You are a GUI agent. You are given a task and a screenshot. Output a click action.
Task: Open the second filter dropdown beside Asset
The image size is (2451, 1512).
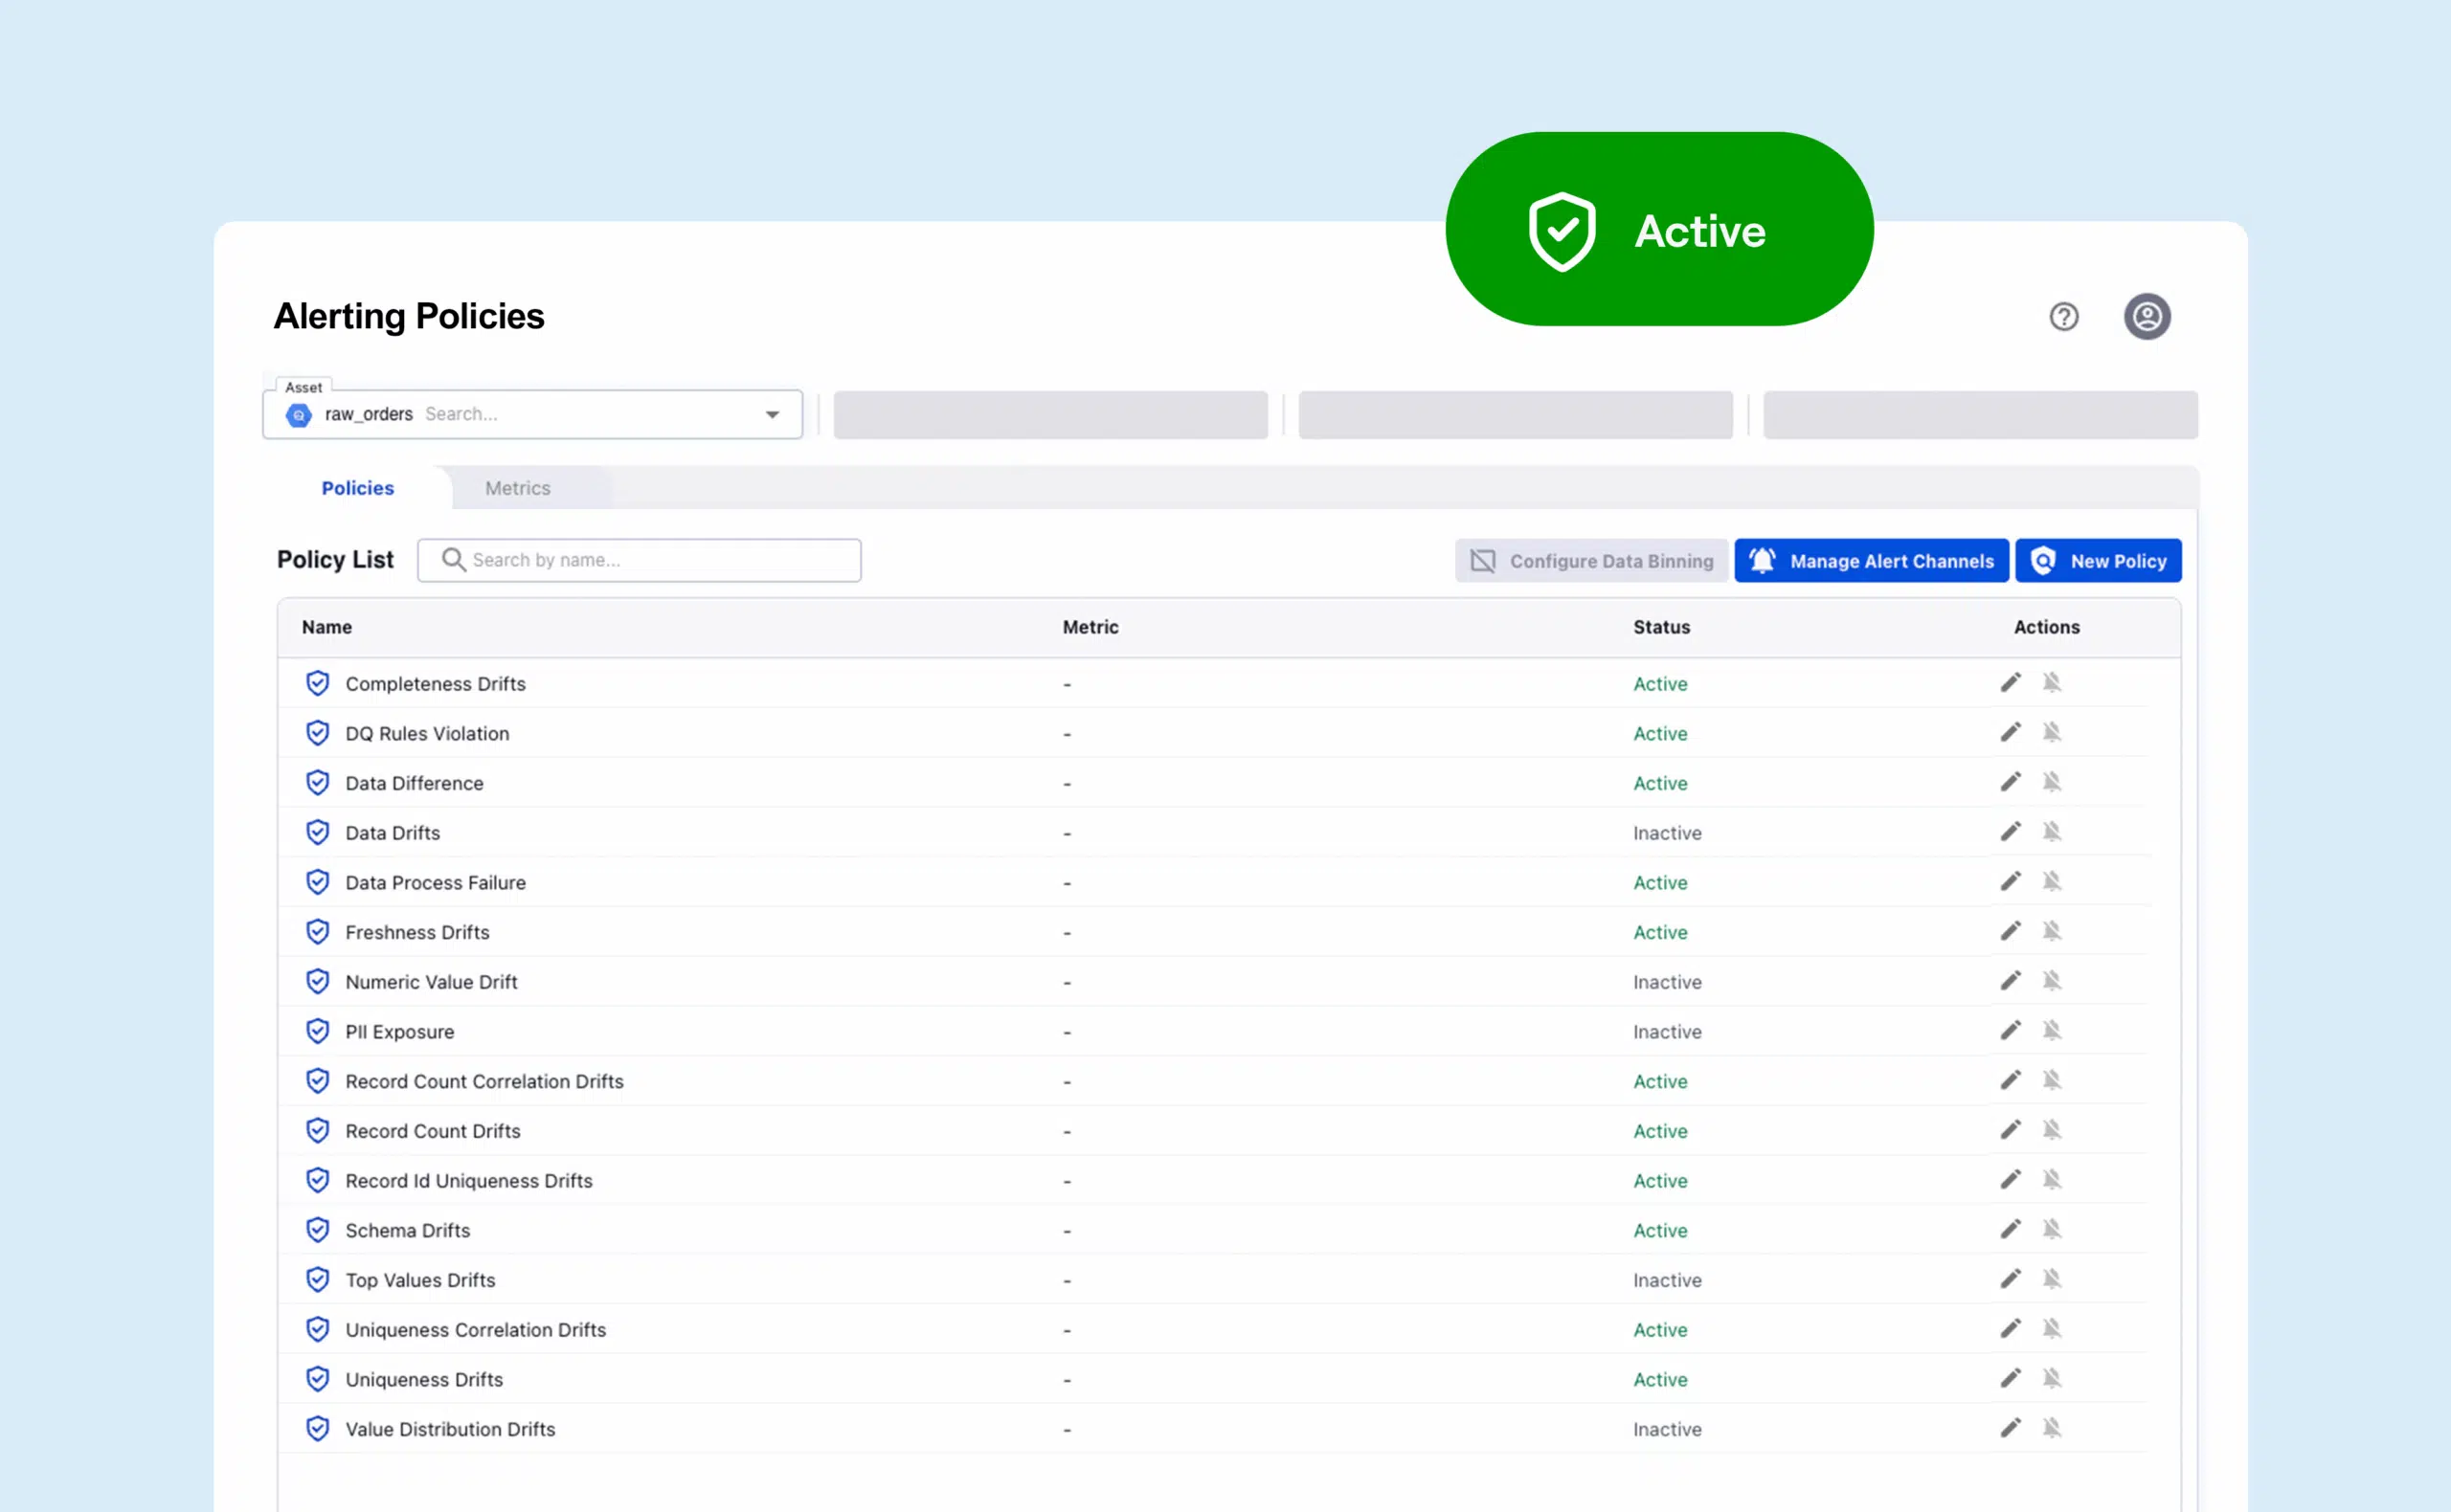[1049, 414]
